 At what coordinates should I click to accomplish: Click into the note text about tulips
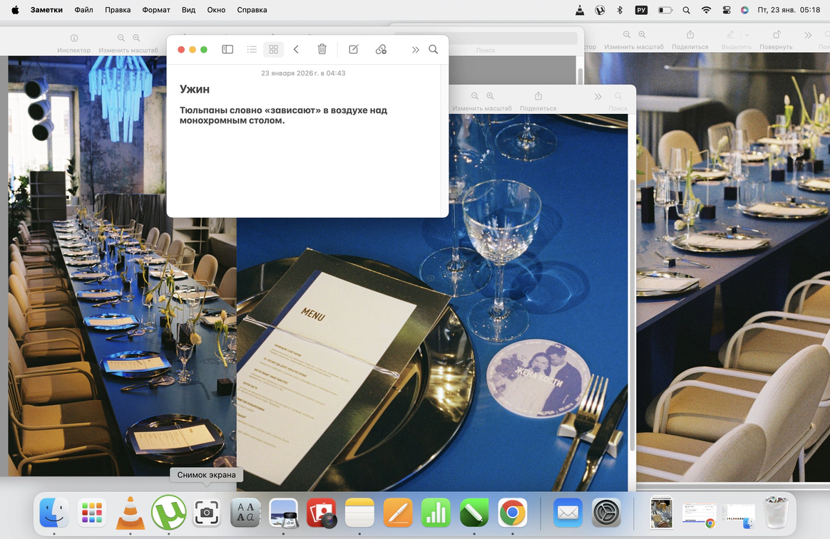click(283, 115)
